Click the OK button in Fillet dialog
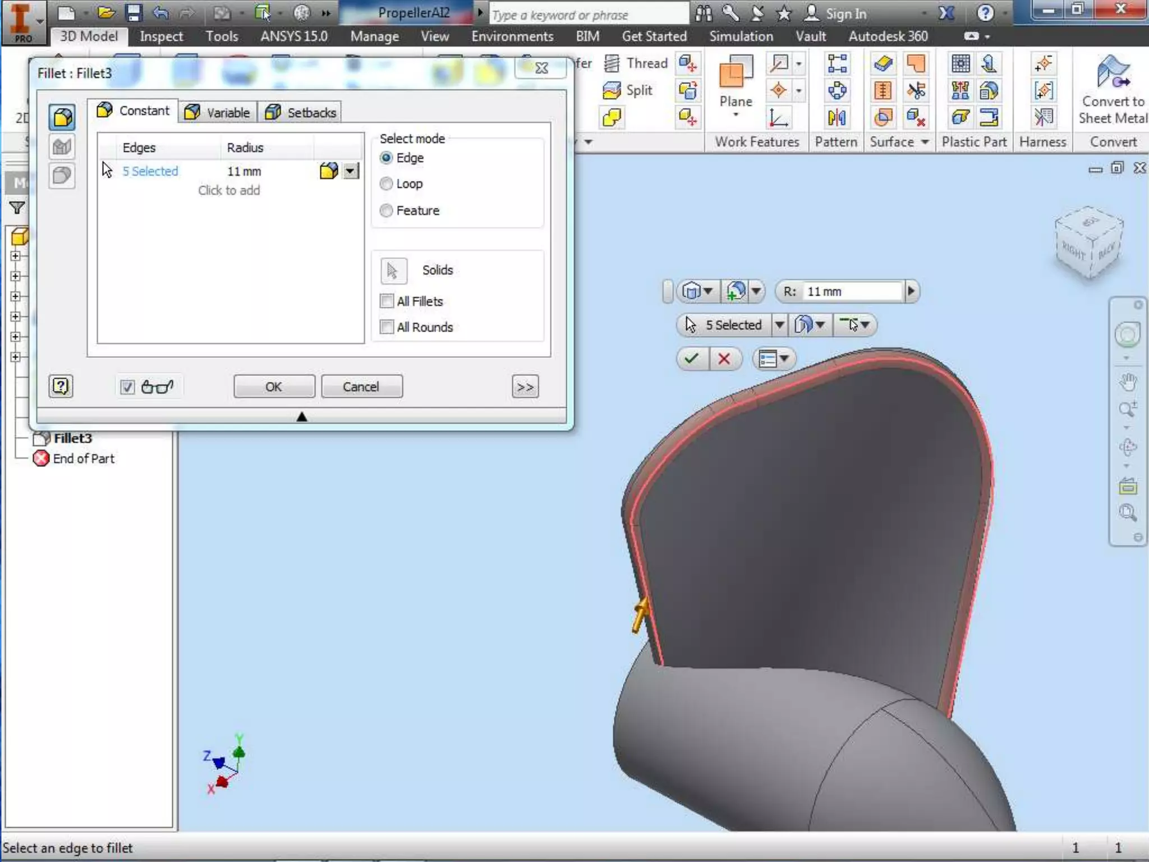 pyautogui.click(x=274, y=387)
